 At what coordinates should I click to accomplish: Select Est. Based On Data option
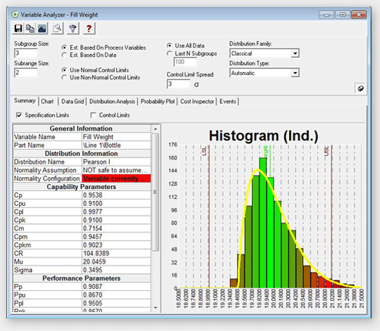tap(64, 55)
